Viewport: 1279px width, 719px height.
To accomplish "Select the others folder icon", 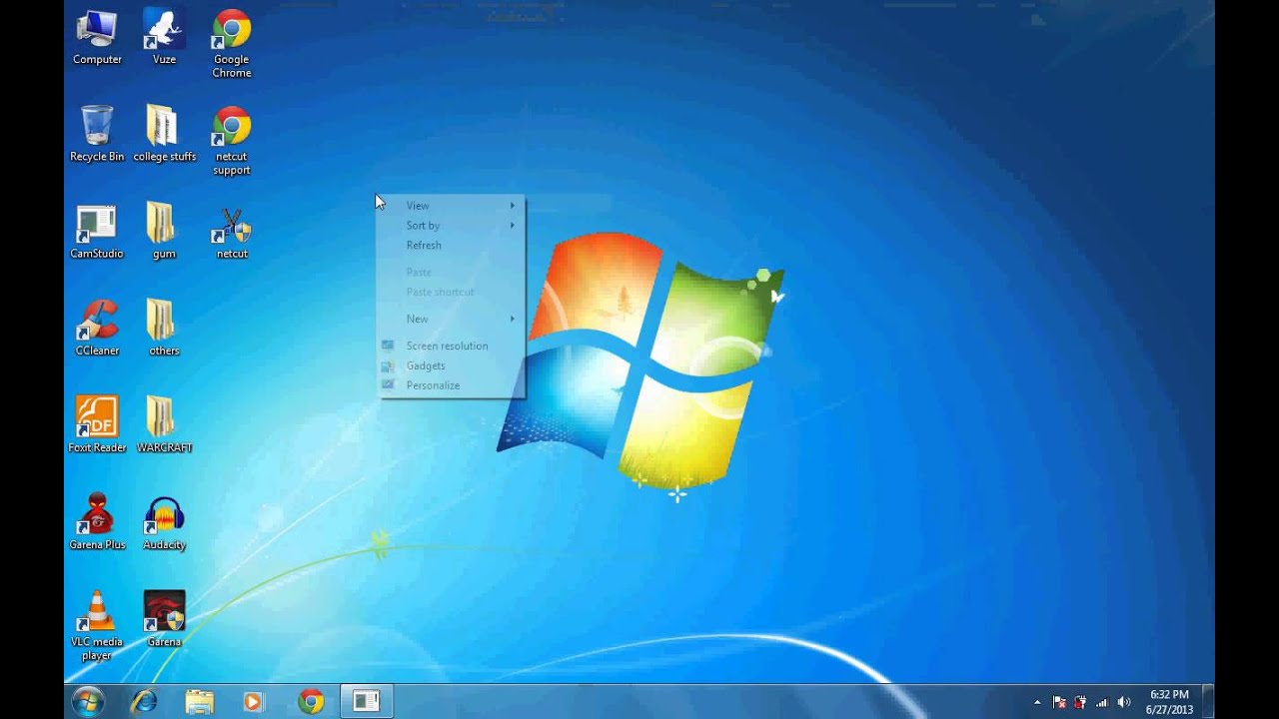I will pyautogui.click(x=164, y=328).
